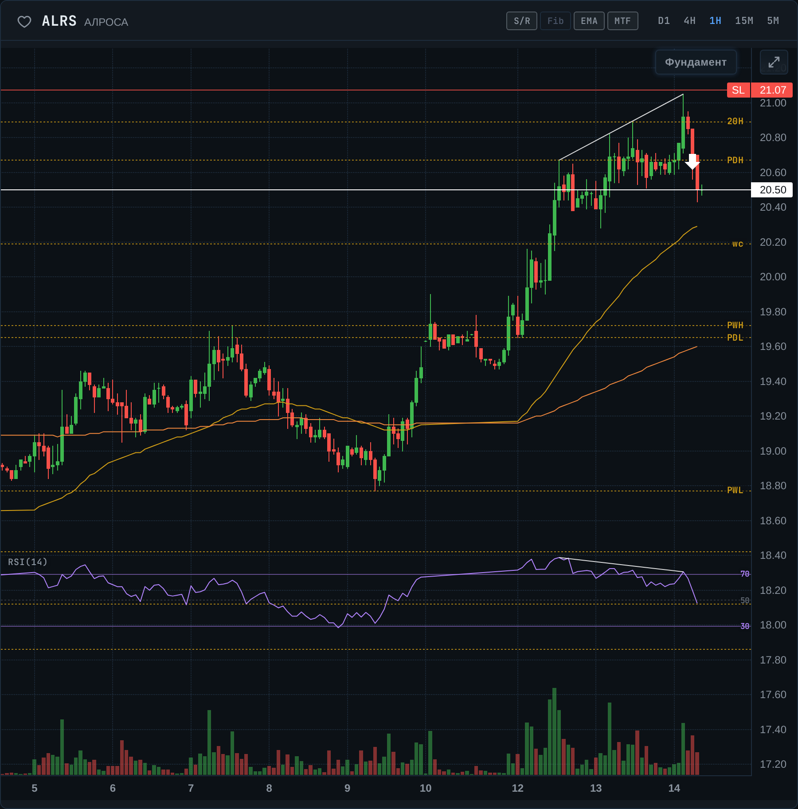798x809 pixels.
Task: Click the 21.07 stop-loss price tag
Action: pyautogui.click(x=772, y=90)
